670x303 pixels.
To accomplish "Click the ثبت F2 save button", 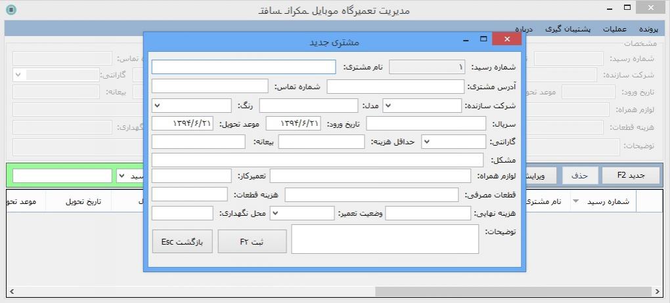I will 252,241.
